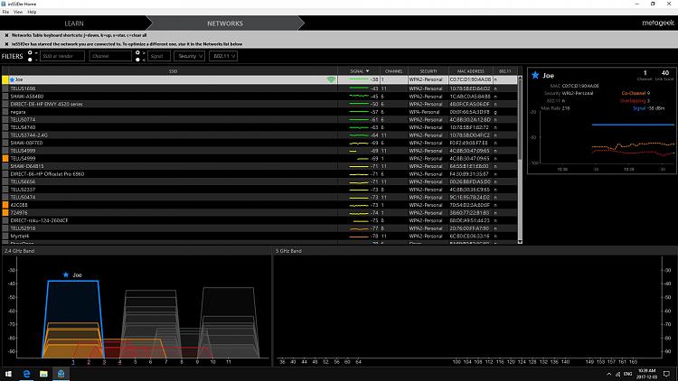Image resolution: width=678 pixels, height=381 pixels.
Task: Select the less-than signal filter radio
Action: tap(137, 60)
